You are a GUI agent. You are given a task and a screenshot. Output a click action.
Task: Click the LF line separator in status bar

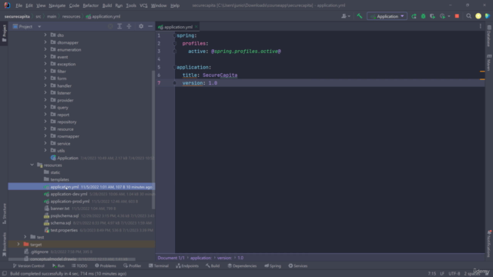click(442, 274)
